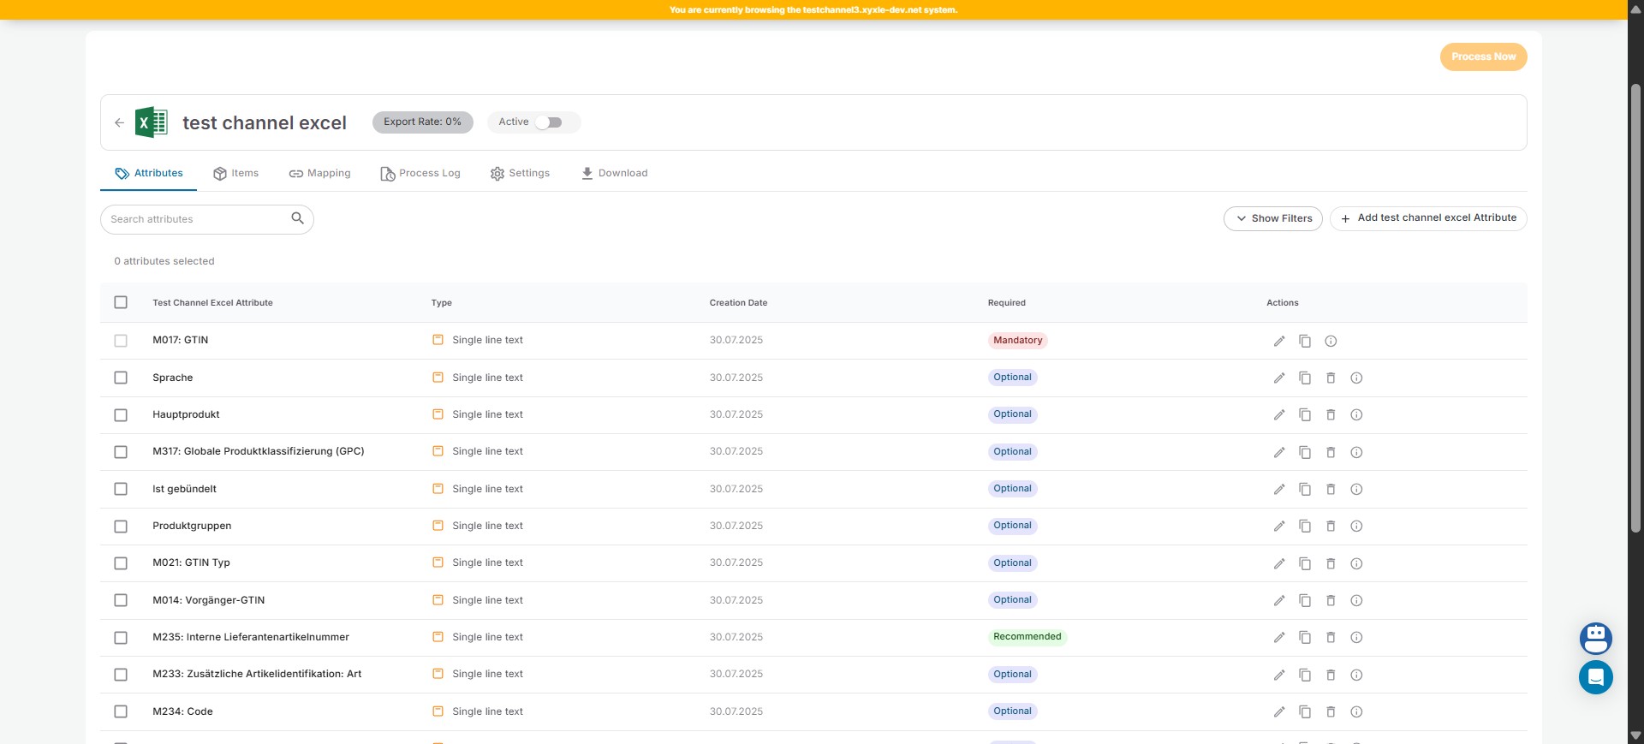Expand the Show Filters dropdown
The height and width of the screenshot is (744, 1644).
pyautogui.click(x=1272, y=218)
